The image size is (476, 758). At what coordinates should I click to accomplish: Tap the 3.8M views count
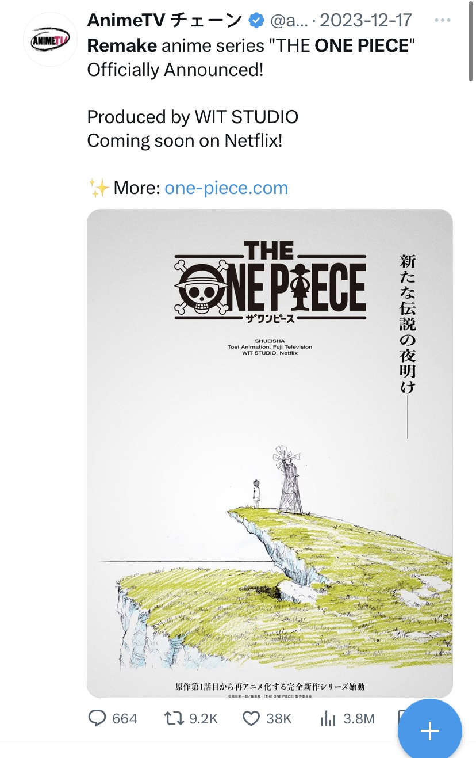tap(360, 718)
